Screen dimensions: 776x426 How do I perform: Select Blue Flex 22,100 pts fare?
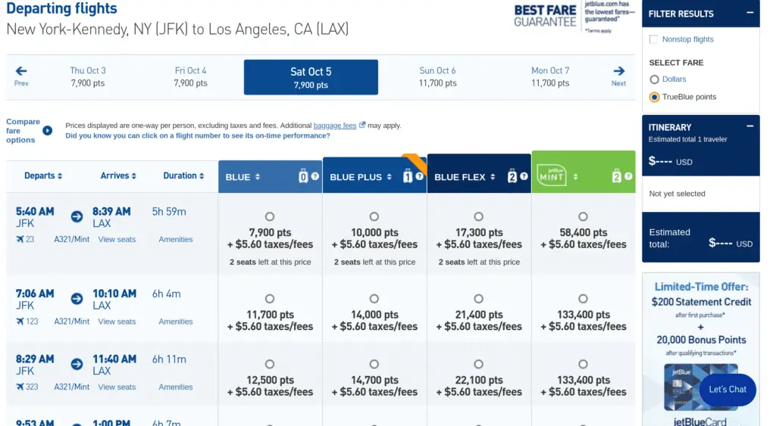click(479, 364)
